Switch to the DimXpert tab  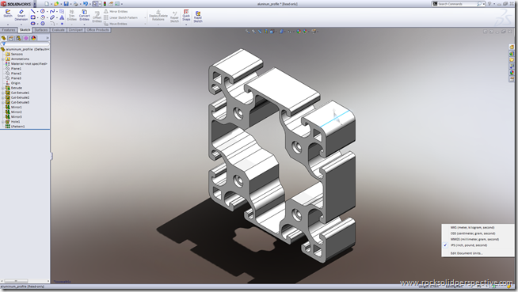pos(76,30)
